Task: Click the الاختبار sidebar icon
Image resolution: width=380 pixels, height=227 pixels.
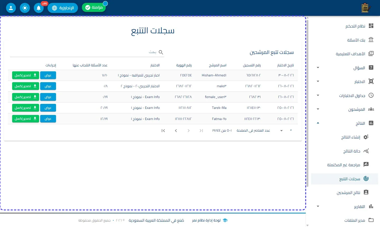Action: point(371,81)
